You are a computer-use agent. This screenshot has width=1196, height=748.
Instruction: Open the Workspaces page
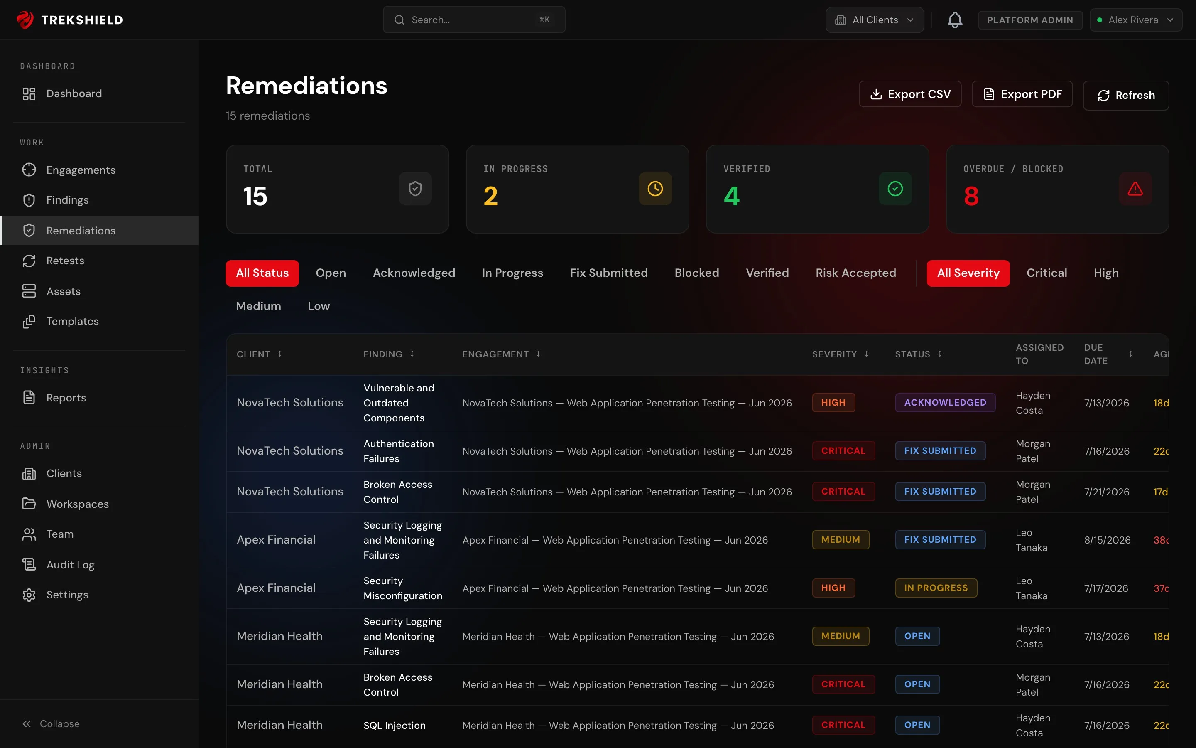click(99, 504)
